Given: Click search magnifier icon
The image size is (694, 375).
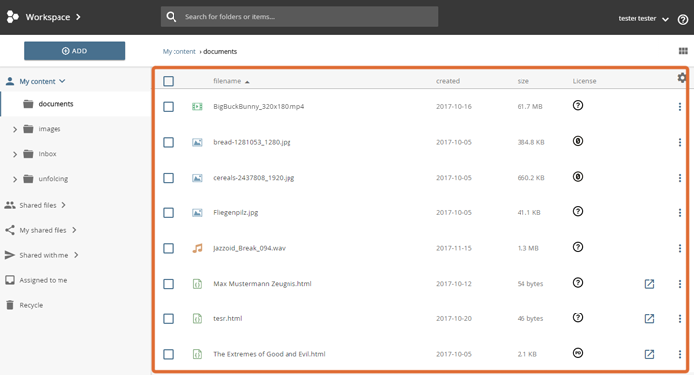Looking at the screenshot, I should 172,17.
